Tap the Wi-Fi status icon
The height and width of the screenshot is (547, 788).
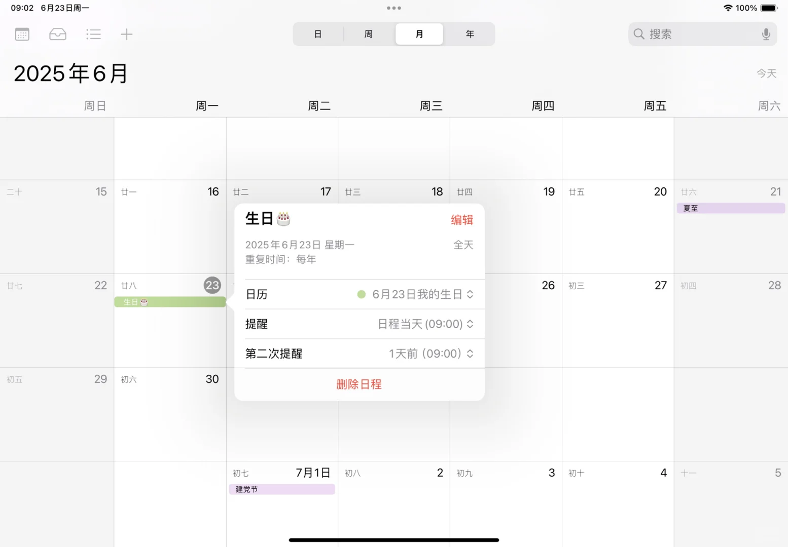point(728,8)
